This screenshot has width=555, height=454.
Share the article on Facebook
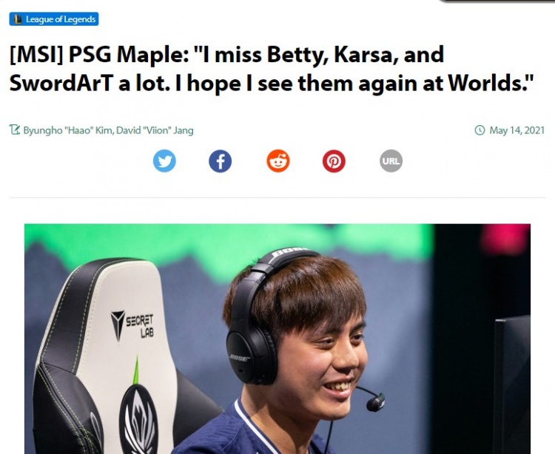[x=221, y=161]
